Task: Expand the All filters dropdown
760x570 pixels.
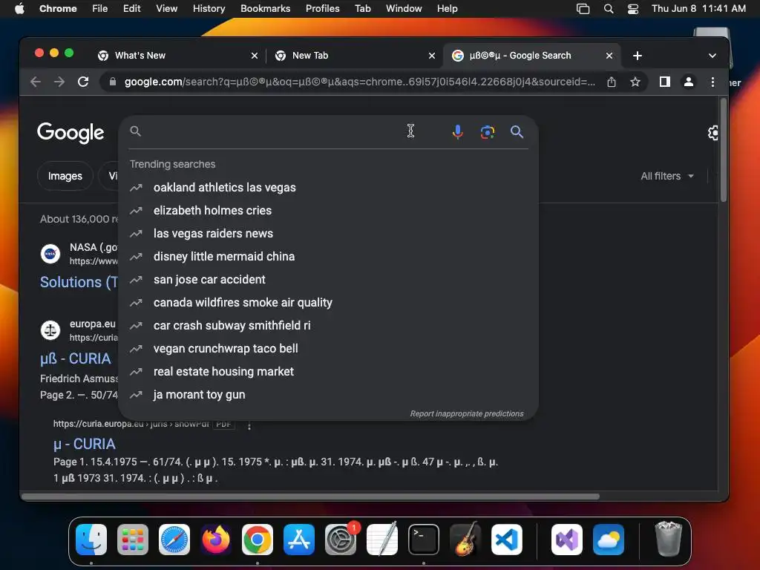Action: point(667,176)
